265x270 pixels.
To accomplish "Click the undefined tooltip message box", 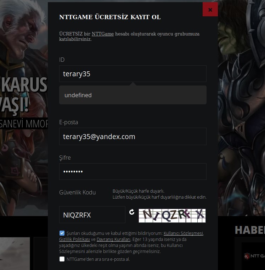I will (x=133, y=95).
